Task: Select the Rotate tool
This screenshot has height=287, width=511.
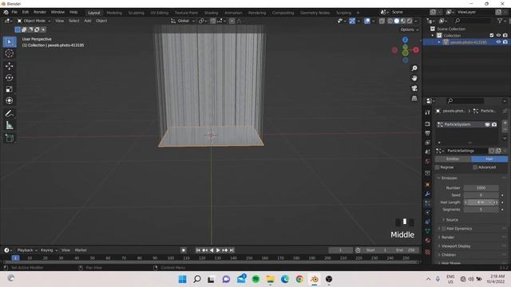Action: click(x=9, y=77)
